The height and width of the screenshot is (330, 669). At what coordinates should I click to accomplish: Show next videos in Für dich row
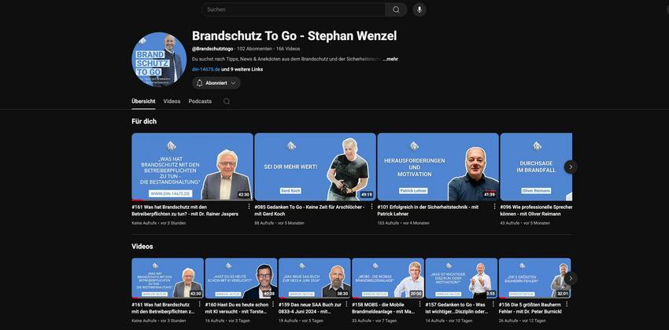click(571, 167)
